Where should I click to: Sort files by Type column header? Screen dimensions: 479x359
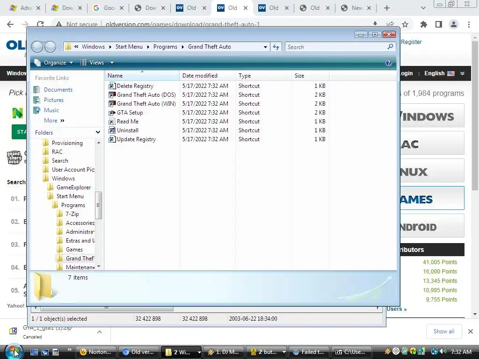tap(263, 76)
